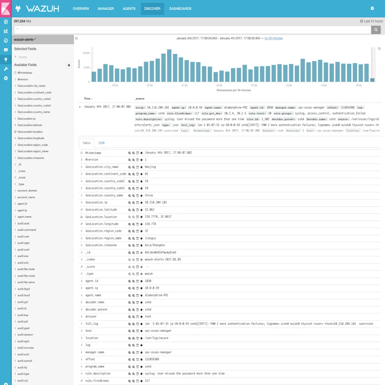This screenshot has width=385, height=385.
Task: Open Available Fields filter gear
Action: 69,65
